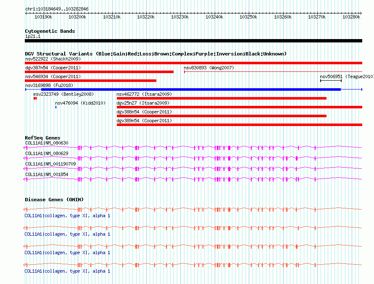This screenshot has height=284, width=374.
Task: Click the dgv25n27 (Itsara2009) variant bar
Action: pyautogui.click(x=240, y=107)
